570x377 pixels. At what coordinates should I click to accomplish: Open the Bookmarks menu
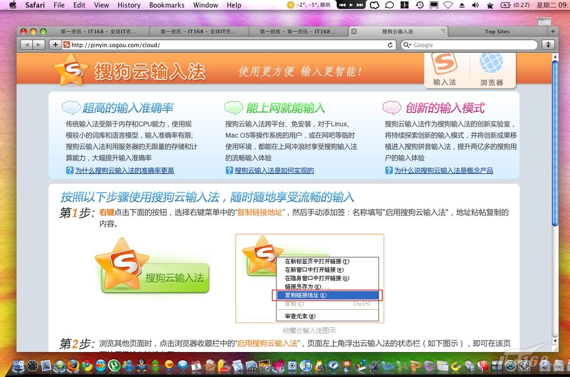(167, 5)
